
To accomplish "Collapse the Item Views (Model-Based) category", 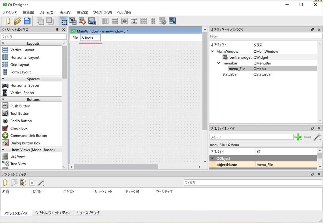I will tap(3, 150).
